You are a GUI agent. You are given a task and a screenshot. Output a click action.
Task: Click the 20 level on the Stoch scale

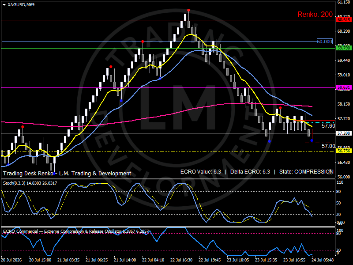pos(338,215)
